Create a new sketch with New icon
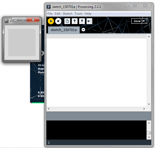This screenshot has height=148, width=155. 67,21
